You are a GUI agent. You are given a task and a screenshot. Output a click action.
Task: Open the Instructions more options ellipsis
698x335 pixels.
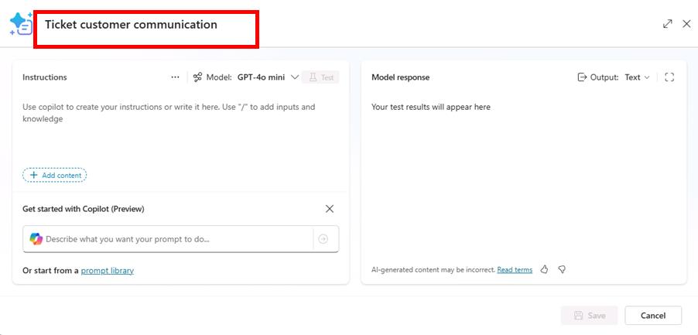coord(176,77)
